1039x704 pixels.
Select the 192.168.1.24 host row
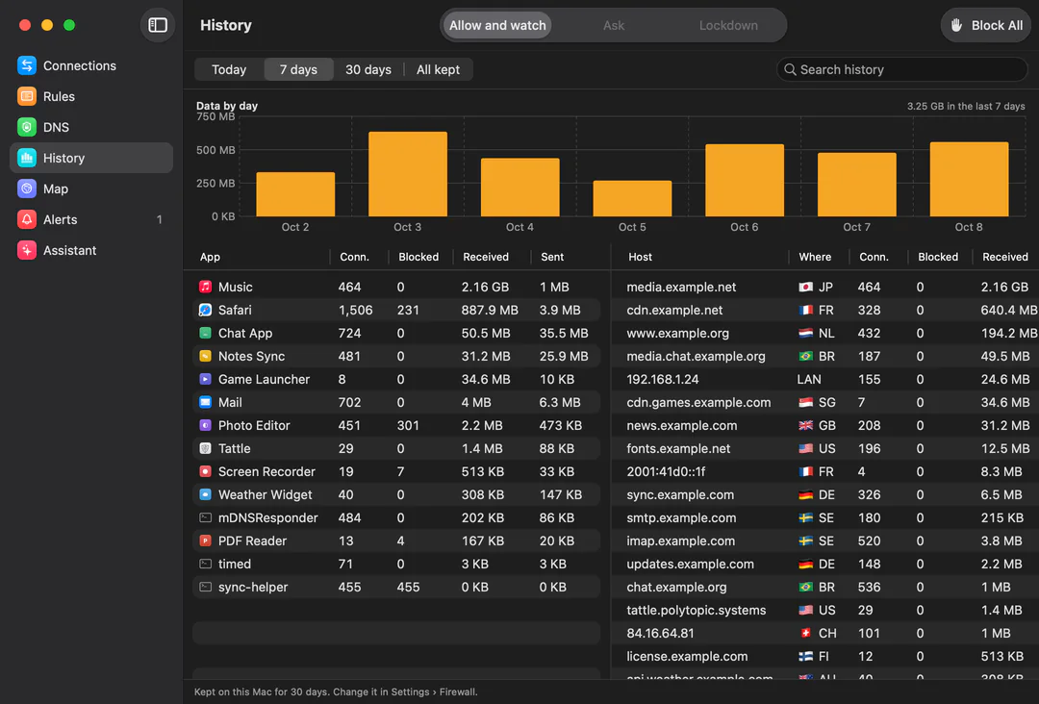tap(825, 380)
